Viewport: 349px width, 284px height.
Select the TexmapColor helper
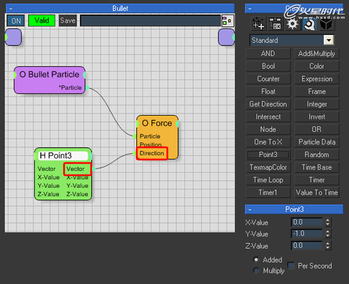pyautogui.click(x=268, y=167)
